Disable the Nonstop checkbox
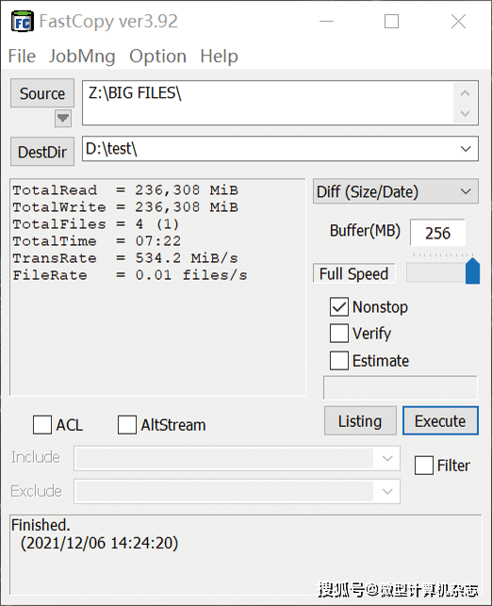 (x=339, y=307)
